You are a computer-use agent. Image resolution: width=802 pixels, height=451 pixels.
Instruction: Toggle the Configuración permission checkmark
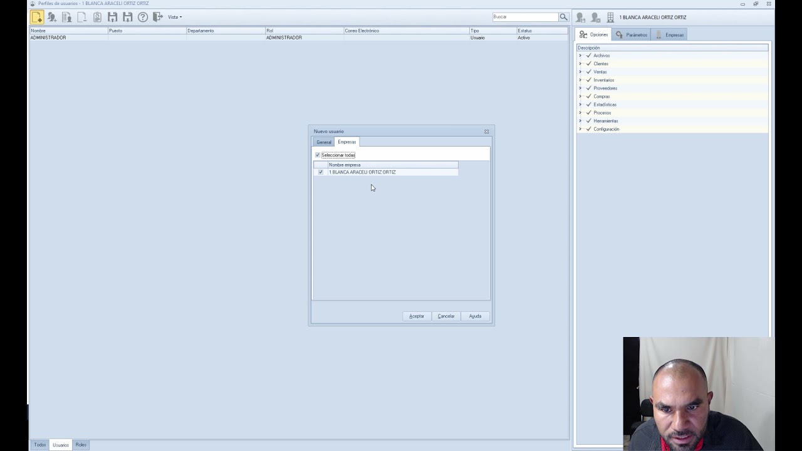pos(588,129)
